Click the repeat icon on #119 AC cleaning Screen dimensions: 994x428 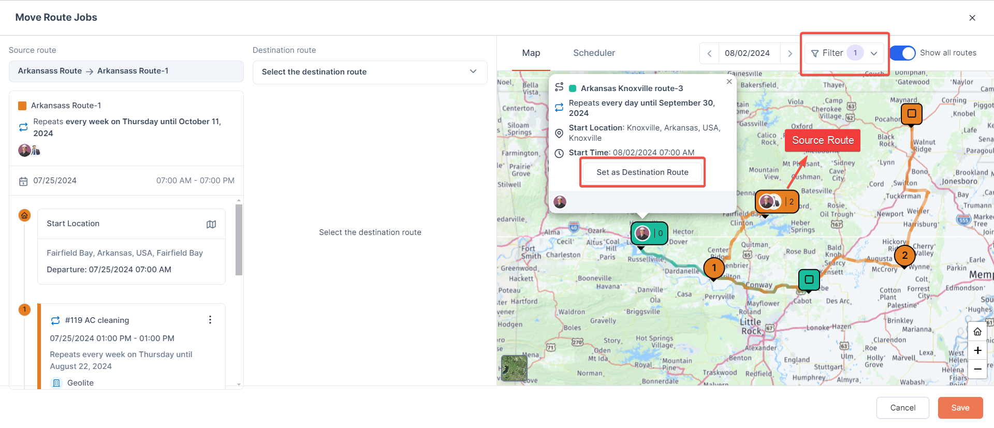55,320
